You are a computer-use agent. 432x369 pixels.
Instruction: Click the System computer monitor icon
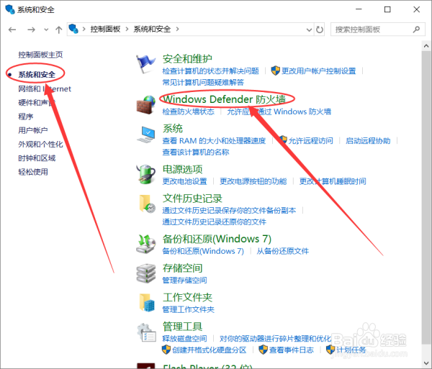[x=145, y=135]
